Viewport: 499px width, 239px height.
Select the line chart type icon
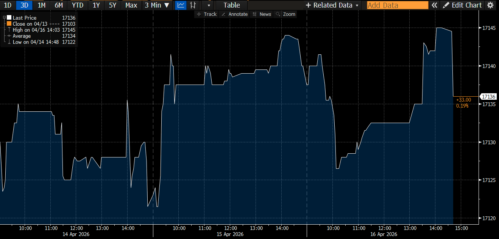tap(181, 5)
